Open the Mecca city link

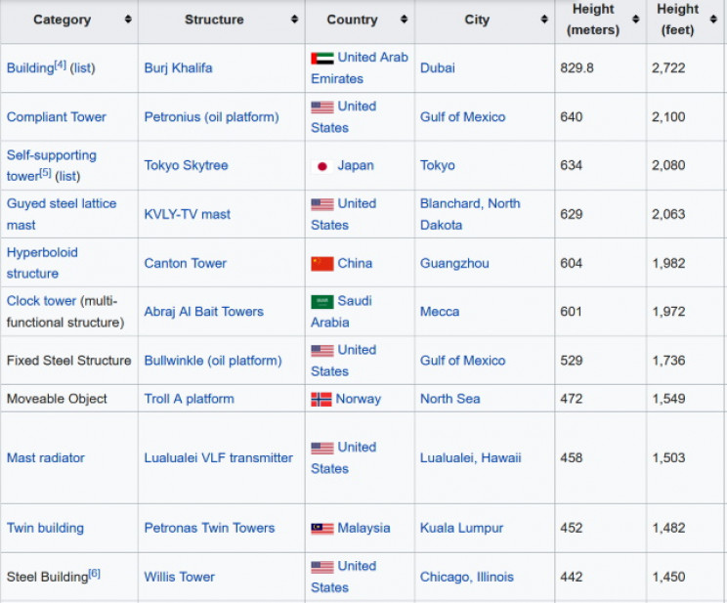pyautogui.click(x=440, y=312)
